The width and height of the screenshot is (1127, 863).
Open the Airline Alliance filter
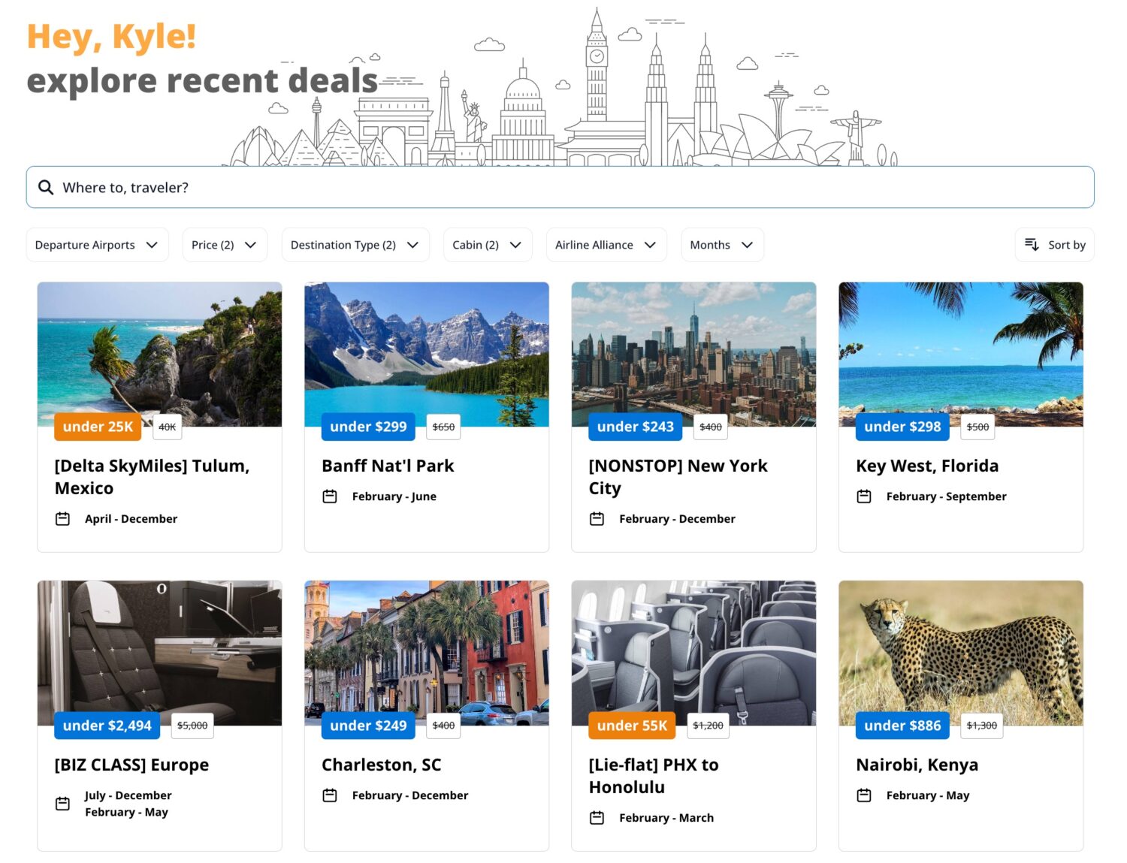click(x=606, y=244)
